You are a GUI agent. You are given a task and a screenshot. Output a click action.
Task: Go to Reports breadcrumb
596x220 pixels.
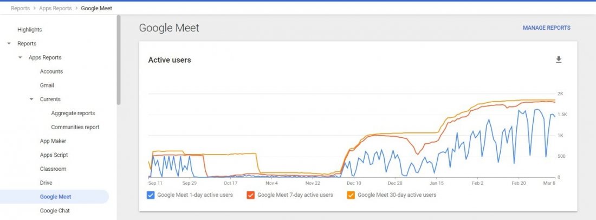(x=20, y=8)
